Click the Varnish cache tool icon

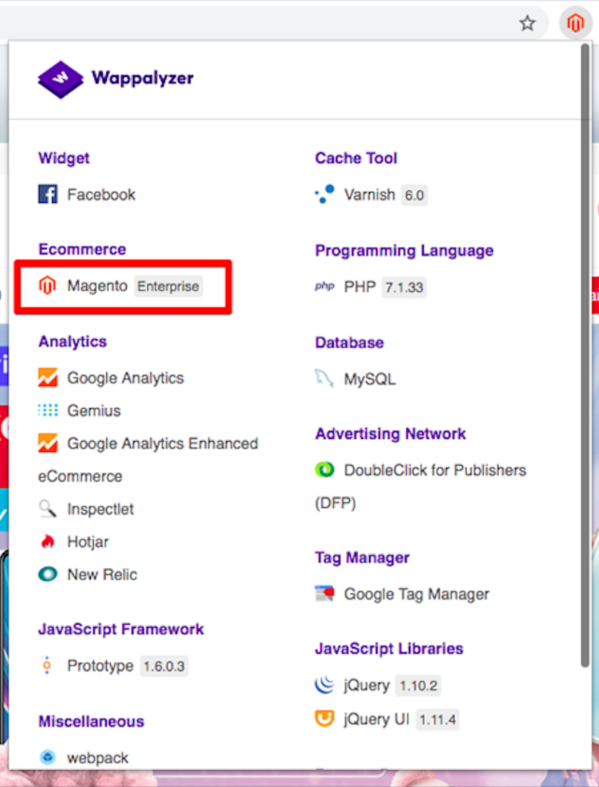point(324,194)
